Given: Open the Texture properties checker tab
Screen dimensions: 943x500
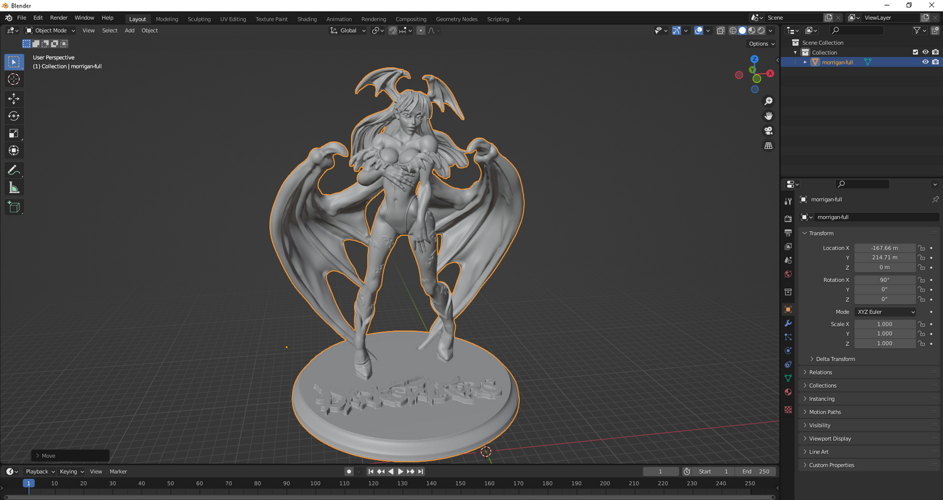Looking at the screenshot, I should pyautogui.click(x=788, y=410).
